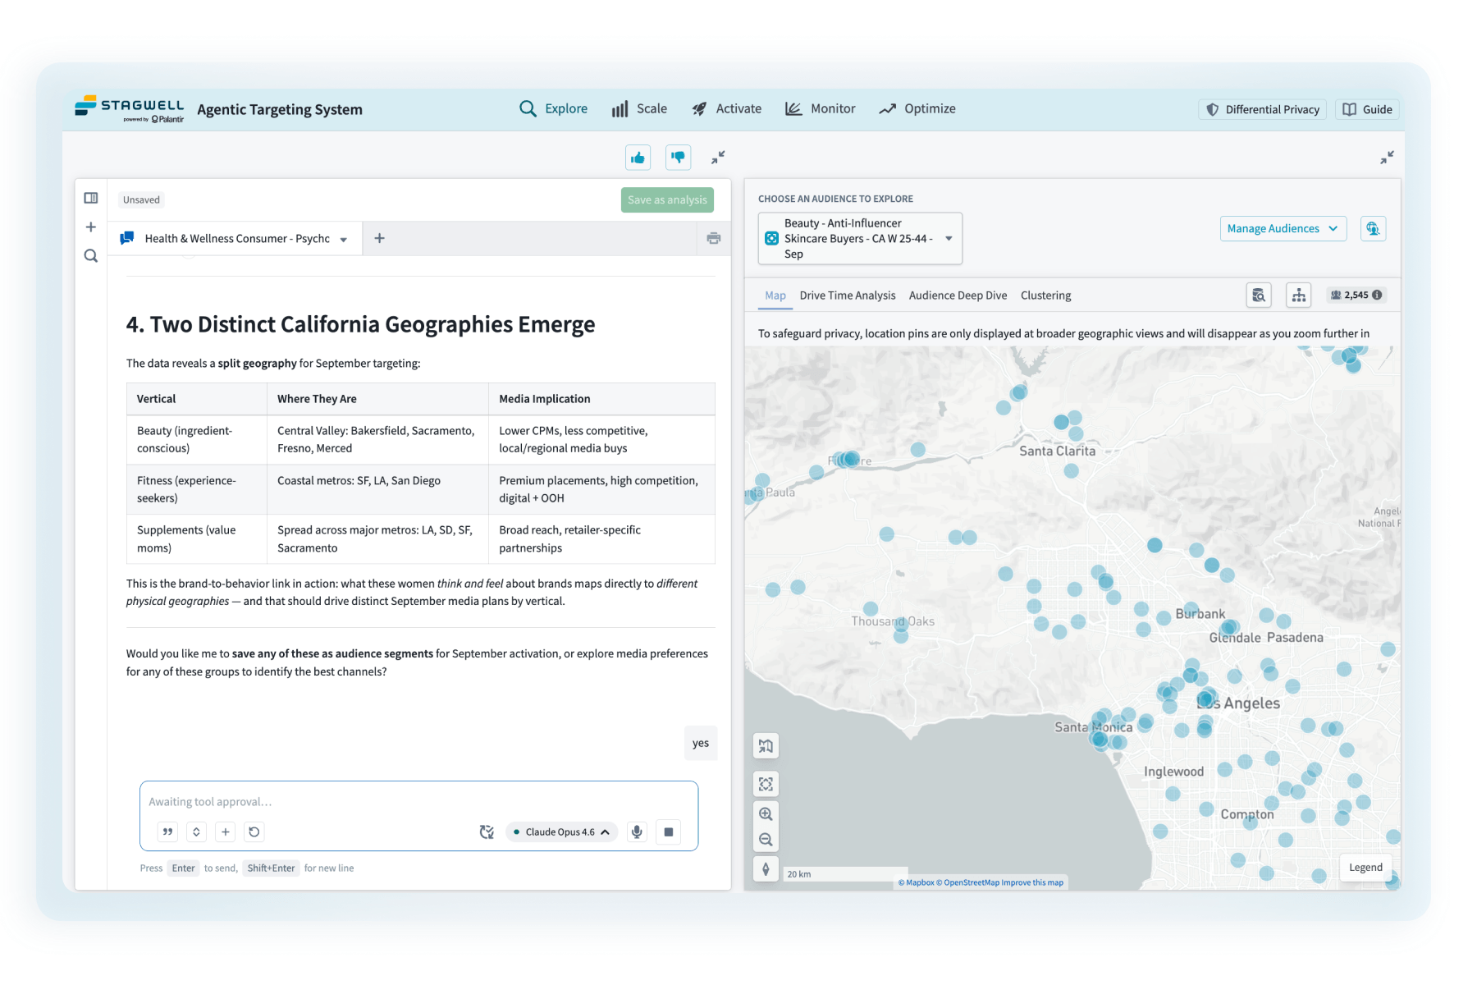This screenshot has height=985, width=1477.
Task: Switch to the Audience Deep Dive tab
Action: (958, 295)
